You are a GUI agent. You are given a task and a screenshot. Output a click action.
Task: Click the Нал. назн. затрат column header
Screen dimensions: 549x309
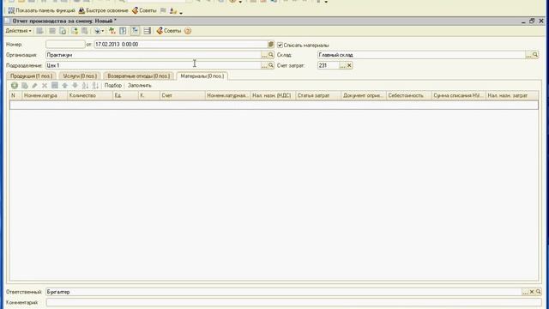[x=512, y=95]
